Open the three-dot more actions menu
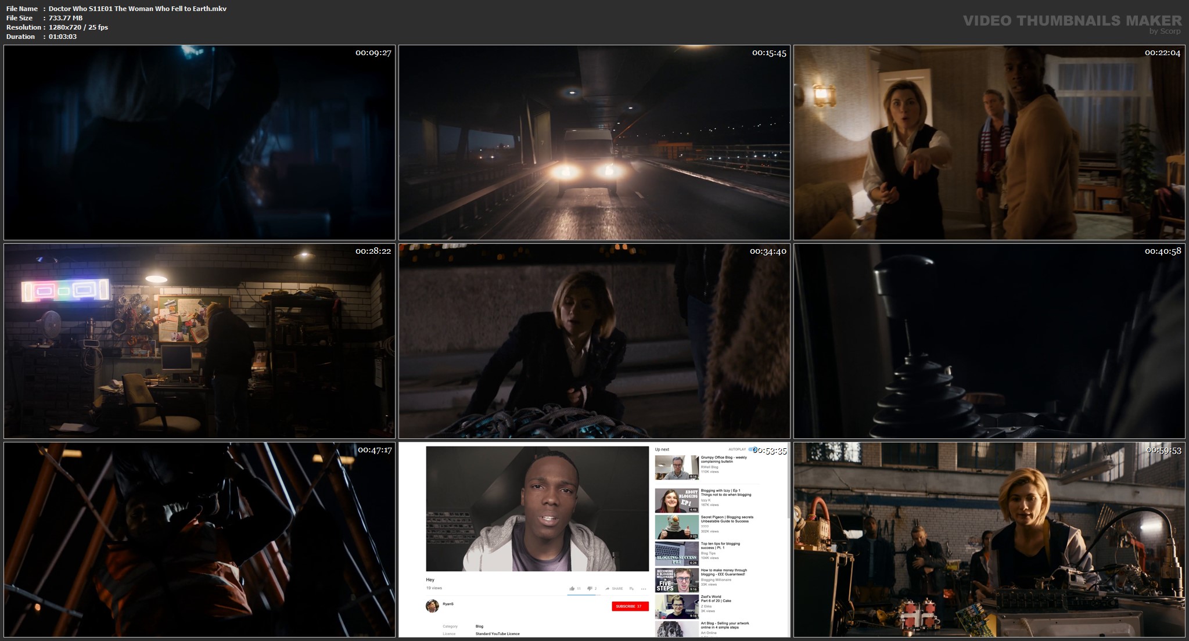 644,589
